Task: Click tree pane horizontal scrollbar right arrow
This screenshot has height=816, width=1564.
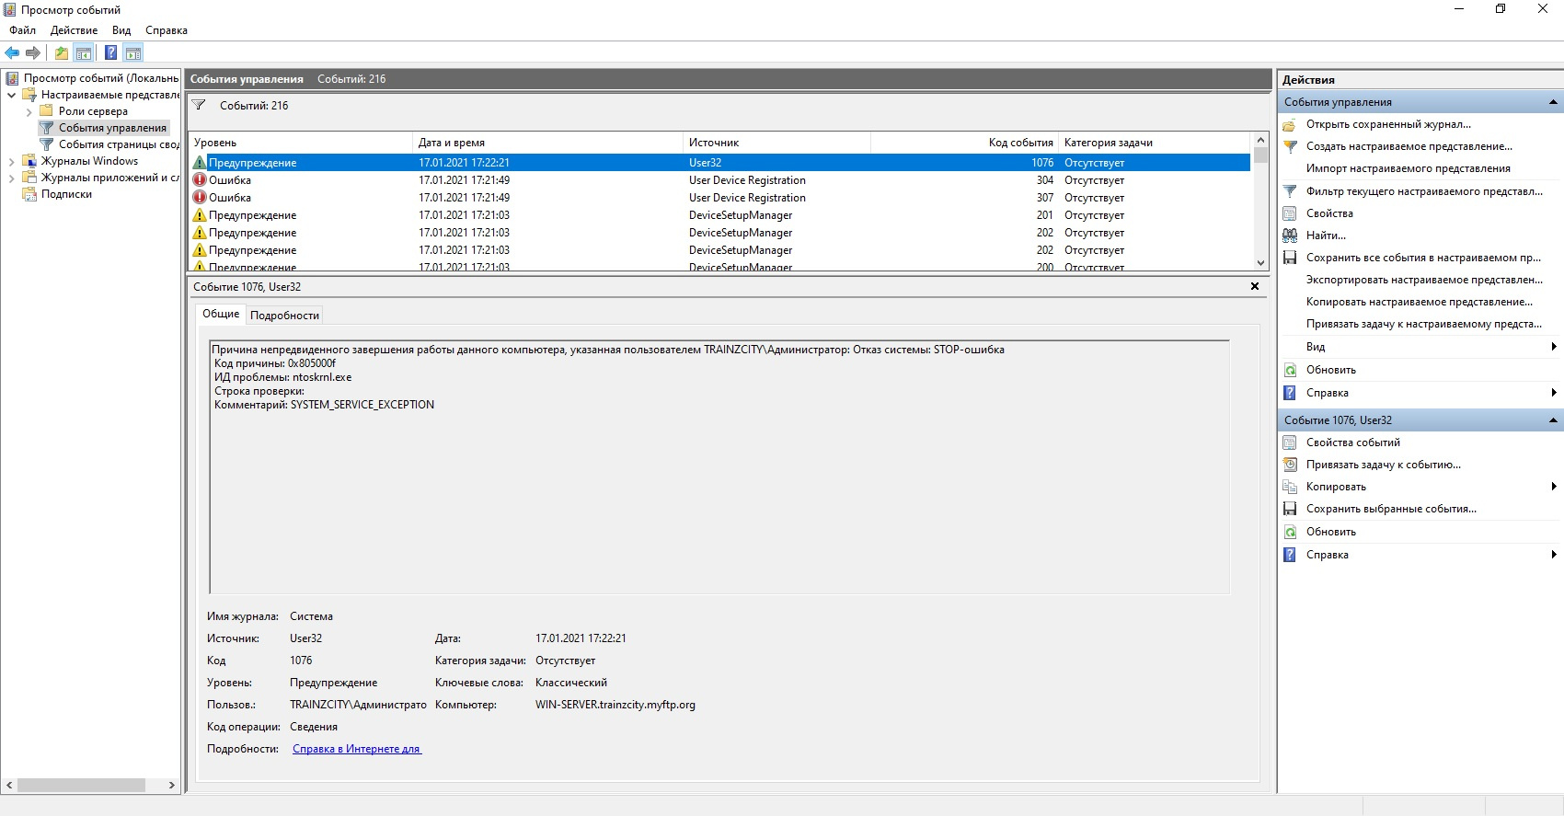Action: (x=171, y=785)
